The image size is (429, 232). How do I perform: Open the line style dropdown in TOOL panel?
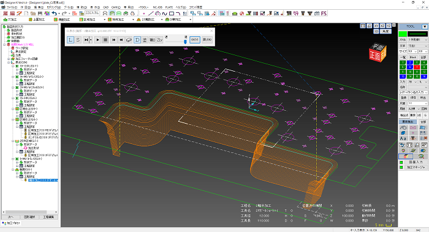click(417, 40)
